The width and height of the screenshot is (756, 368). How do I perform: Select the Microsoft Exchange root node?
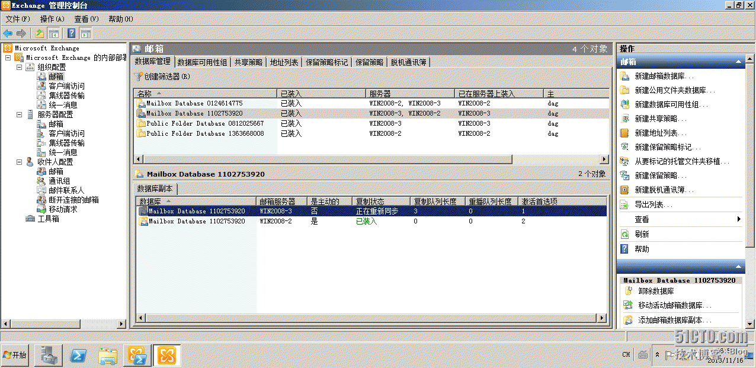pyautogui.click(x=47, y=48)
